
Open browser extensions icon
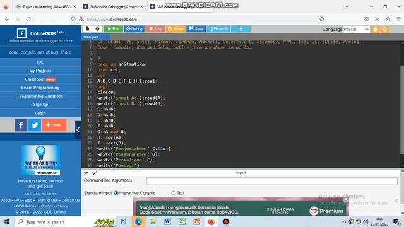tap(388, 19)
